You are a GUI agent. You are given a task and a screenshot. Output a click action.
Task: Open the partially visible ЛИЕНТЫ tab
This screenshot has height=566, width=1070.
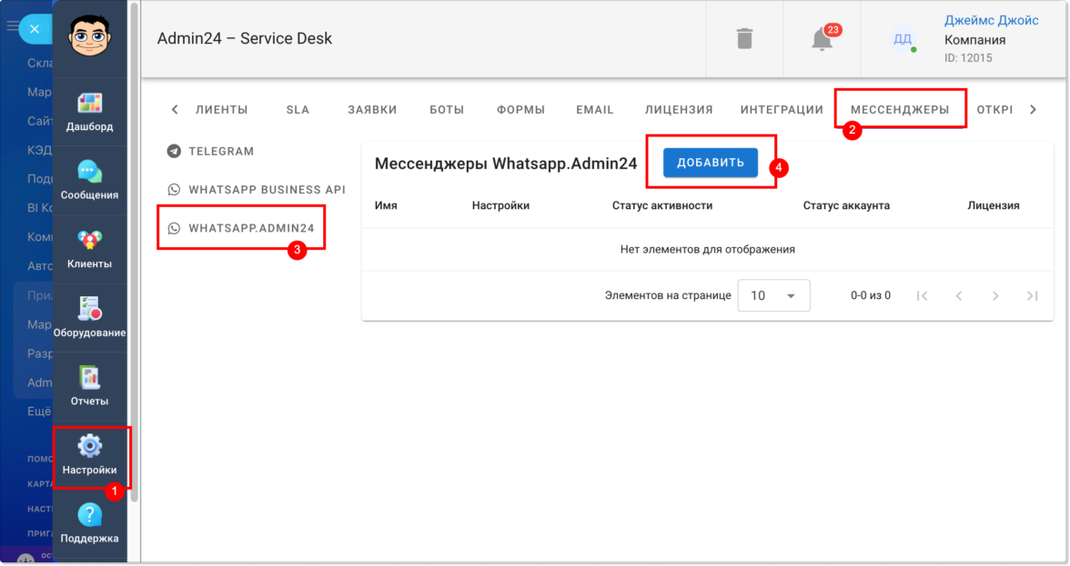[x=222, y=110]
